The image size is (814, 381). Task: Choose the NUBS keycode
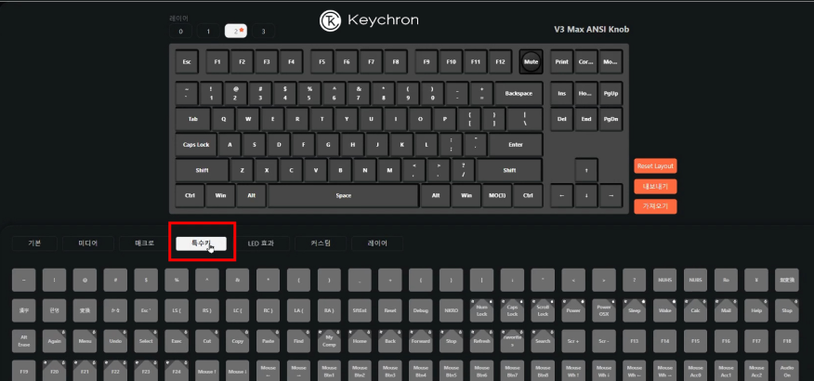(x=695, y=280)
